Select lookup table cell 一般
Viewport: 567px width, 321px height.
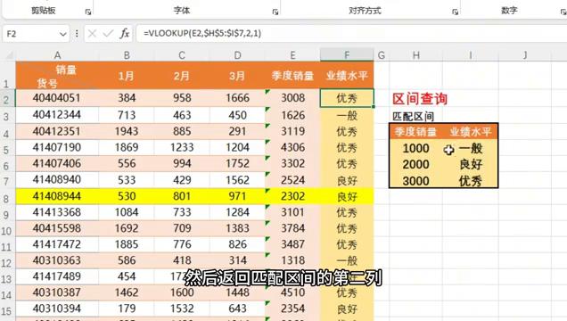pos(471,148)
